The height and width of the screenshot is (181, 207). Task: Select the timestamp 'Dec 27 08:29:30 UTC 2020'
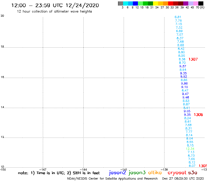pyautogui.click(x=183, y=178)
